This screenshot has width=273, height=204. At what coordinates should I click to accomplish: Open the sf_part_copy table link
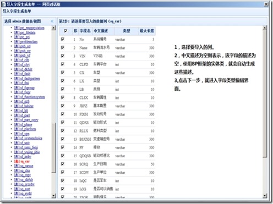pyautogui.click(x=26, y=120)
